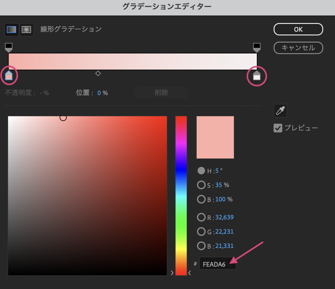Click the disabled 削除 button
This screenshot has height=289, width=335.
pos(161,93)
